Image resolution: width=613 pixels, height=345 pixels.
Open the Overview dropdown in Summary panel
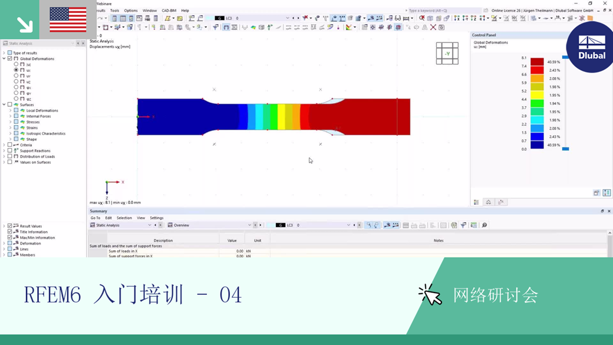[249, 225]
